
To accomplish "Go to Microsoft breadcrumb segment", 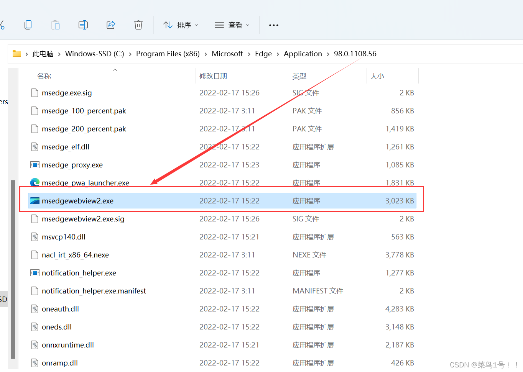I will [x=227, y=54].
